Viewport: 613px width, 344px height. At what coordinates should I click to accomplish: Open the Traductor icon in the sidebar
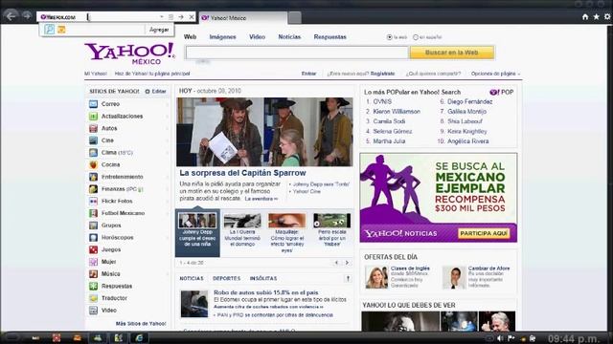(x=93, y=298)
